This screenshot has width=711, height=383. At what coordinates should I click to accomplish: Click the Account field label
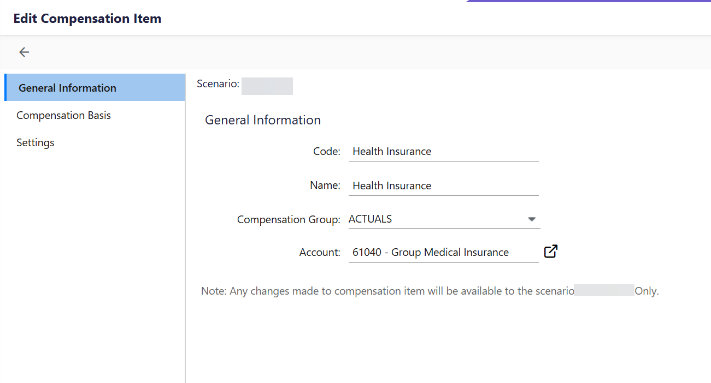[x=320, y=252]
